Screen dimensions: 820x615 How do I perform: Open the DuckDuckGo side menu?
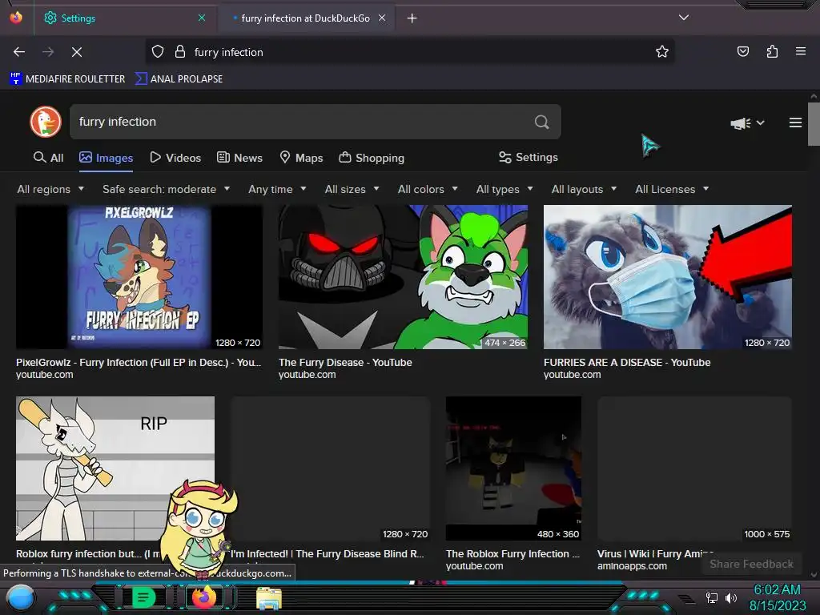[795, 123]
